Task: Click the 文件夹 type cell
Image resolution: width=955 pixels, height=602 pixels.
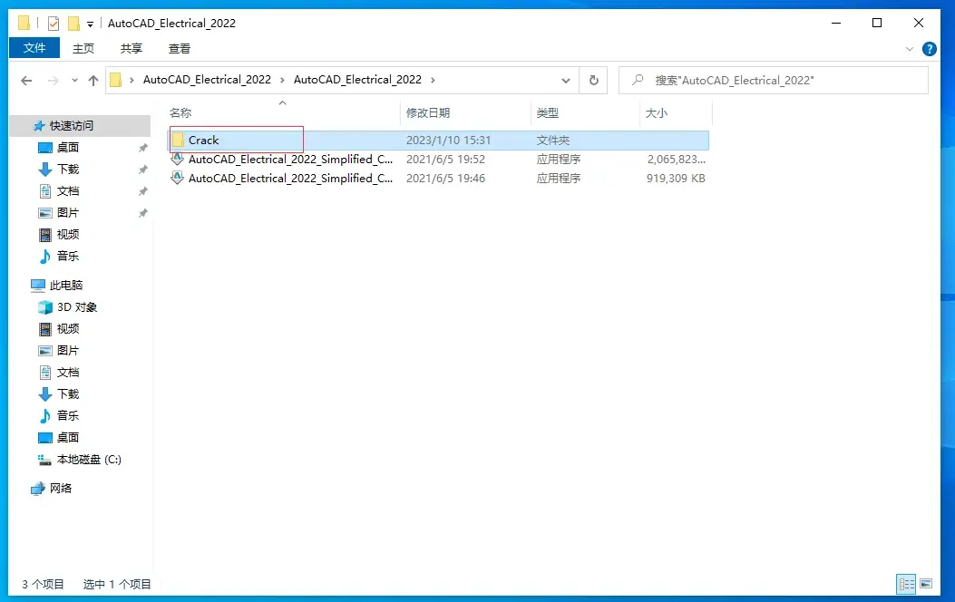Action: click(553, 140)
